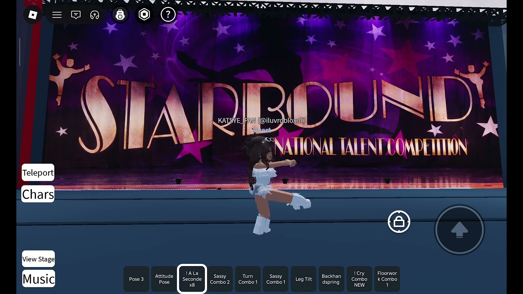Select the A La Seconde x8 move
523x294 pixels.
coord(192,279)
